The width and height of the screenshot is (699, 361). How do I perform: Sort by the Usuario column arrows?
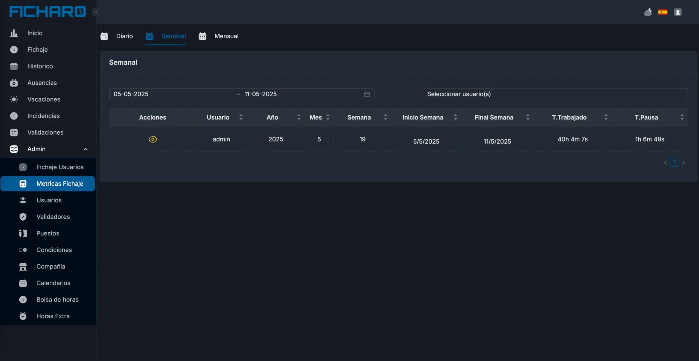[x=241, y=117]
